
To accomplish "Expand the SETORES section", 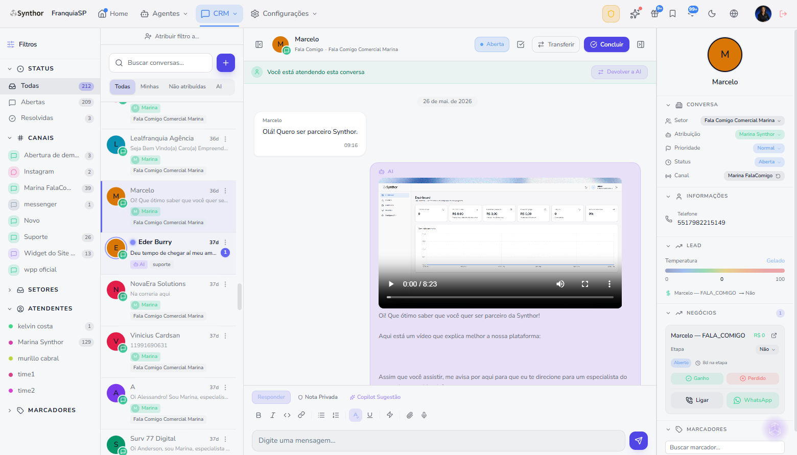I will point(10,290).
